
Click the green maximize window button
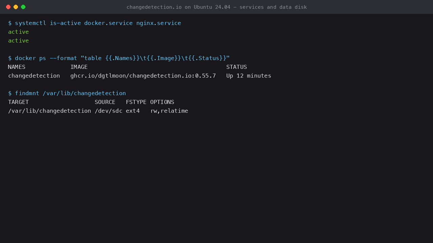click(23, 7)
